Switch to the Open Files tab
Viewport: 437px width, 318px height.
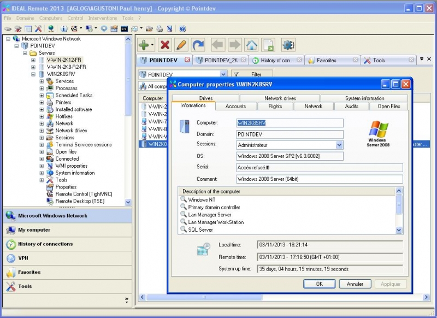coord(389,106)
